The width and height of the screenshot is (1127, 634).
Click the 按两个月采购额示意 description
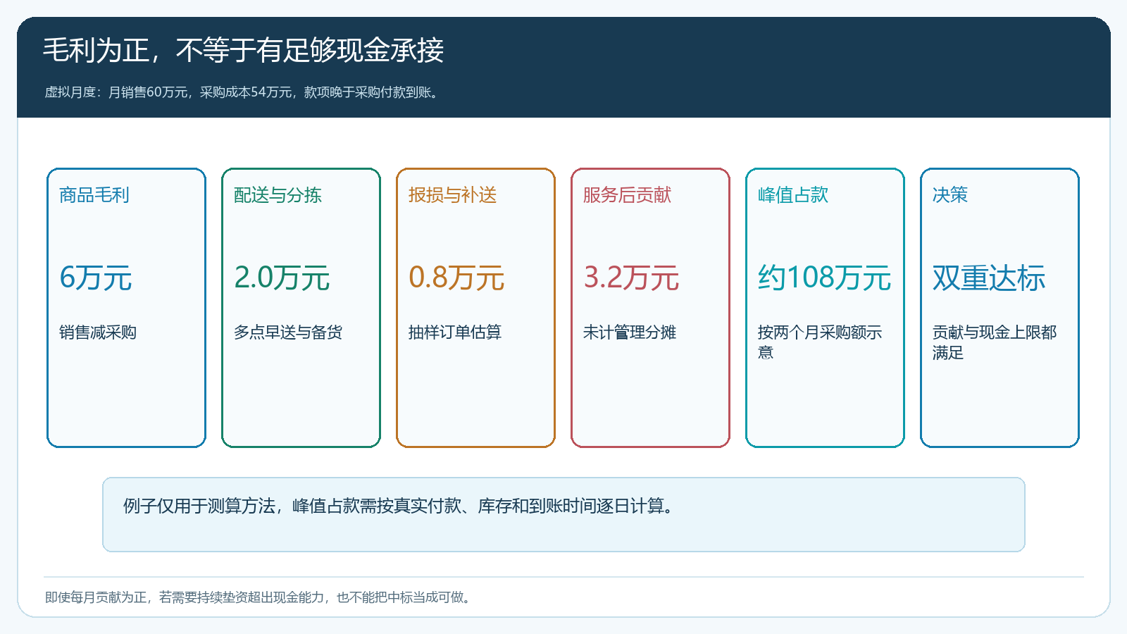coord(820,342)
